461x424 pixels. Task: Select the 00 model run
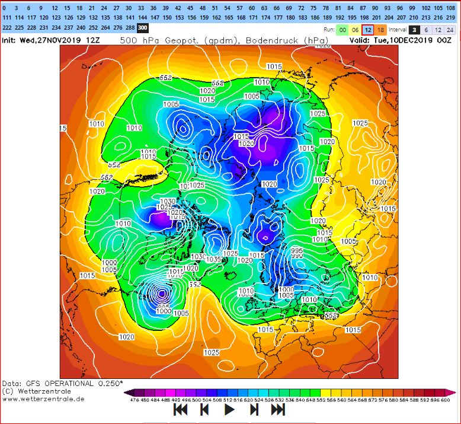(342, 30)
